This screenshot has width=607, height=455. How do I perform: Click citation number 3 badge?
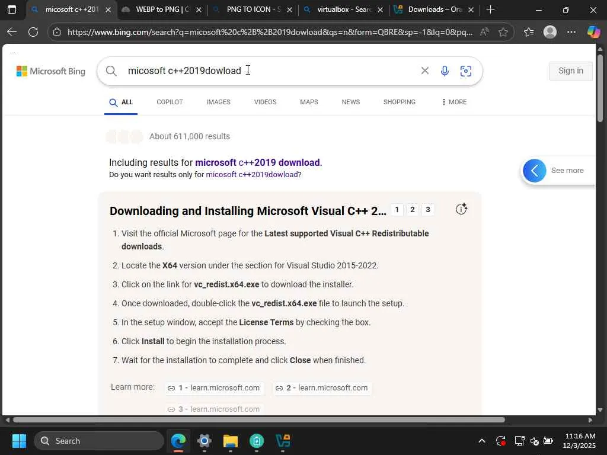coord(428,210)
